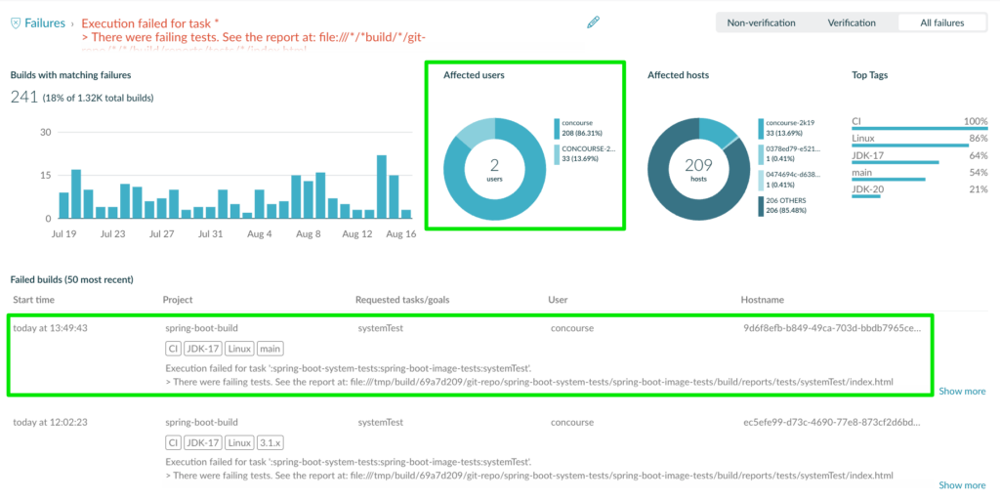Click the Failures shield icon
This screenshot has height=500, width=1000.
click(x=16, y=23)
